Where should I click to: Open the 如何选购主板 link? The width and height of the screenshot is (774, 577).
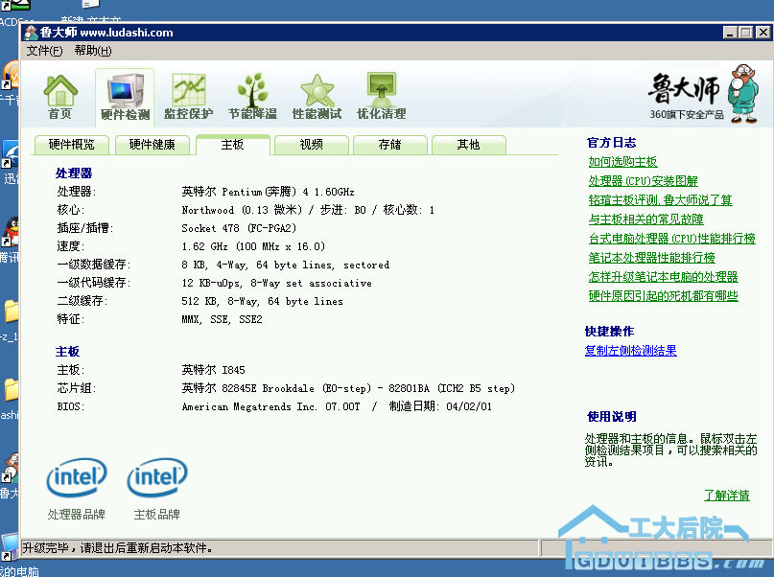point(623,162)
